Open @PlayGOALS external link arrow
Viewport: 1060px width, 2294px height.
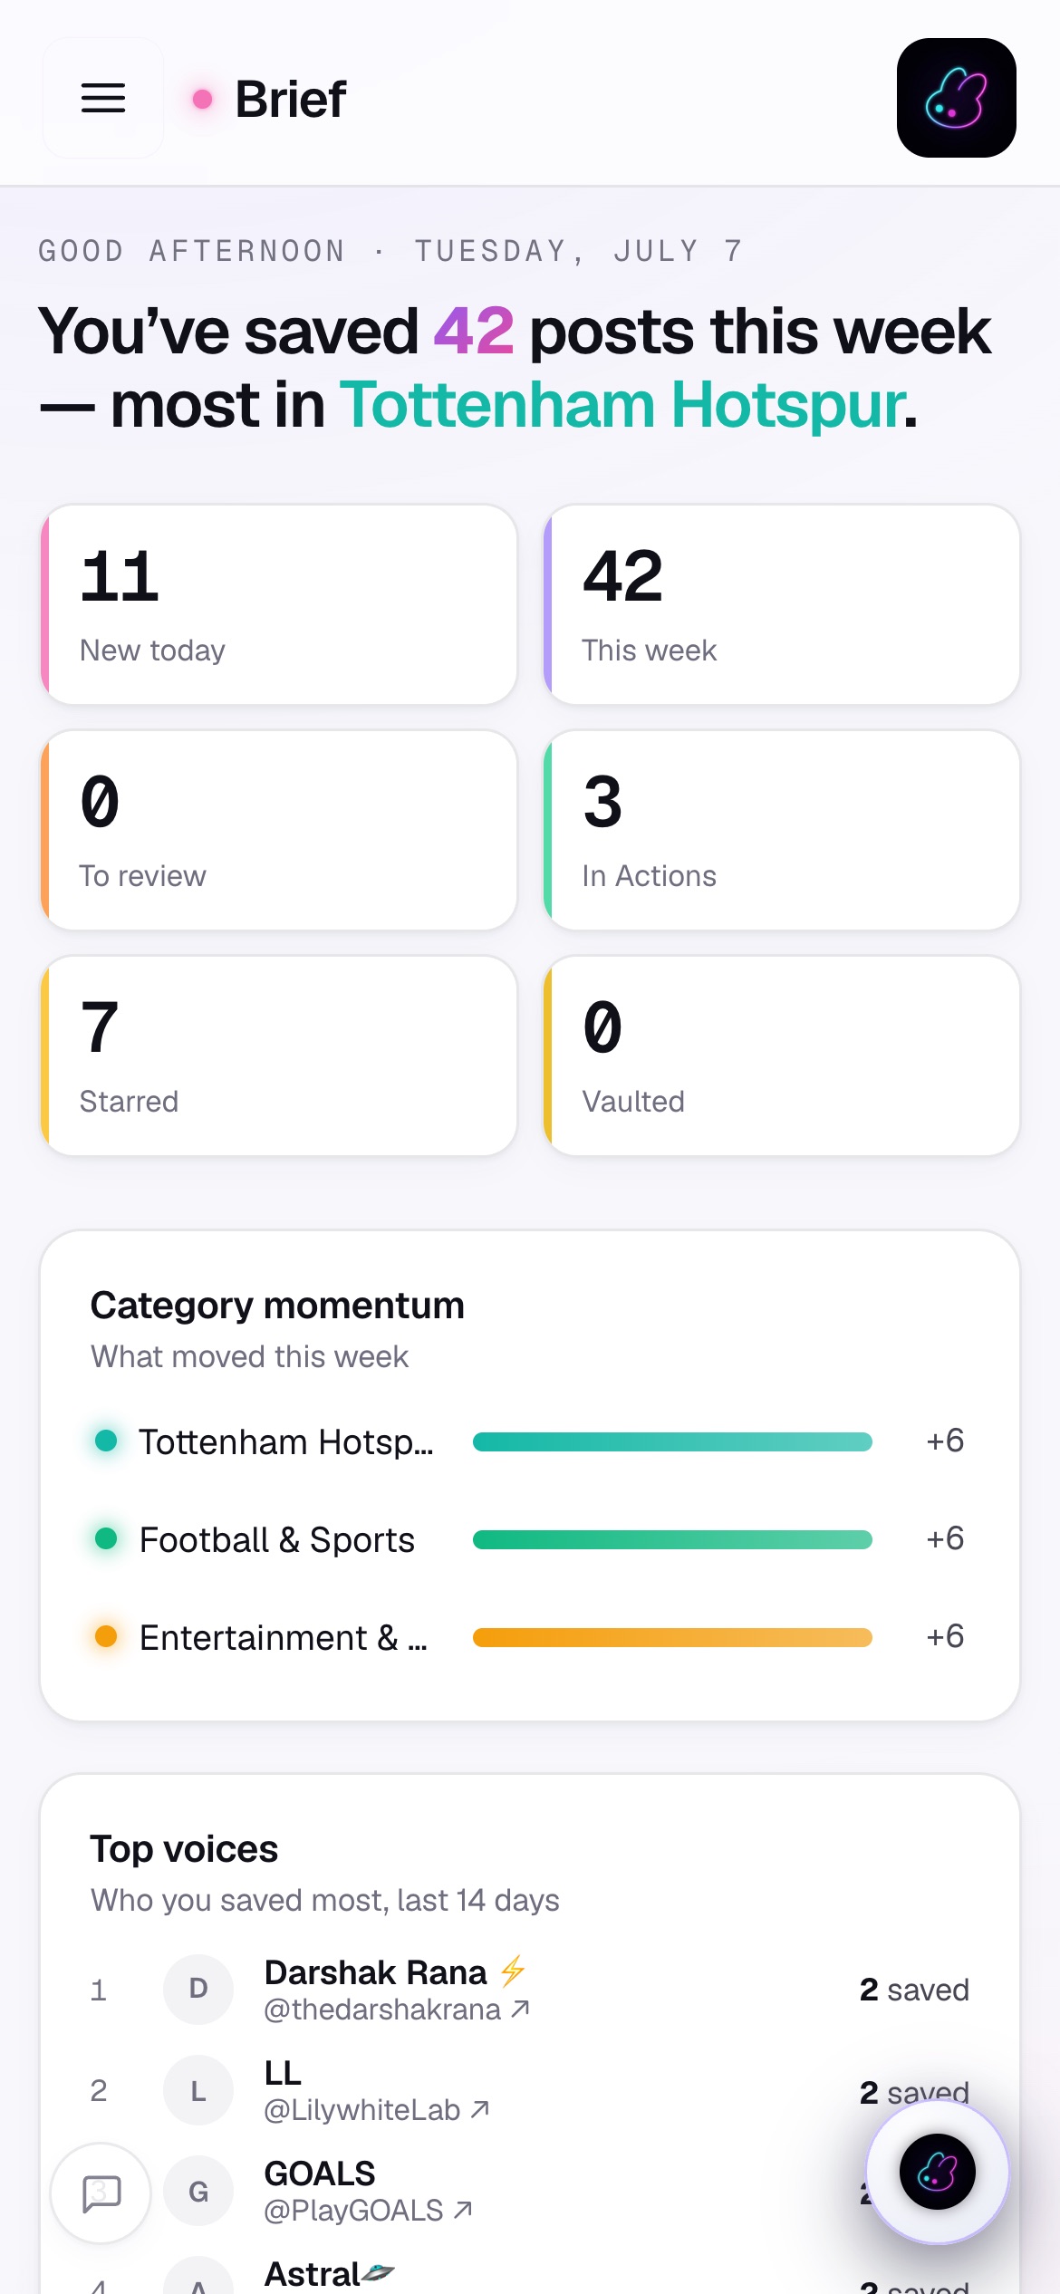pyautogui.click(x=463, y=2211)
